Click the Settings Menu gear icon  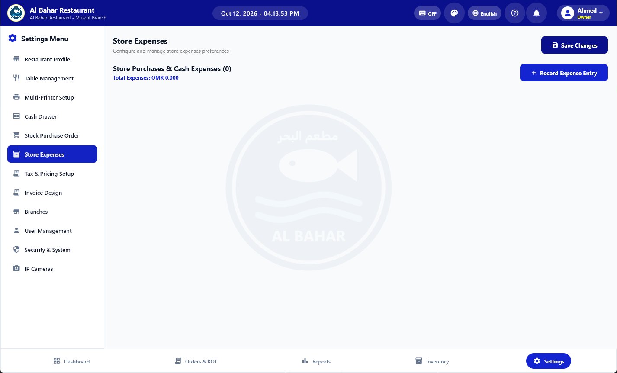pyautogui.click(x=13, y=39)
